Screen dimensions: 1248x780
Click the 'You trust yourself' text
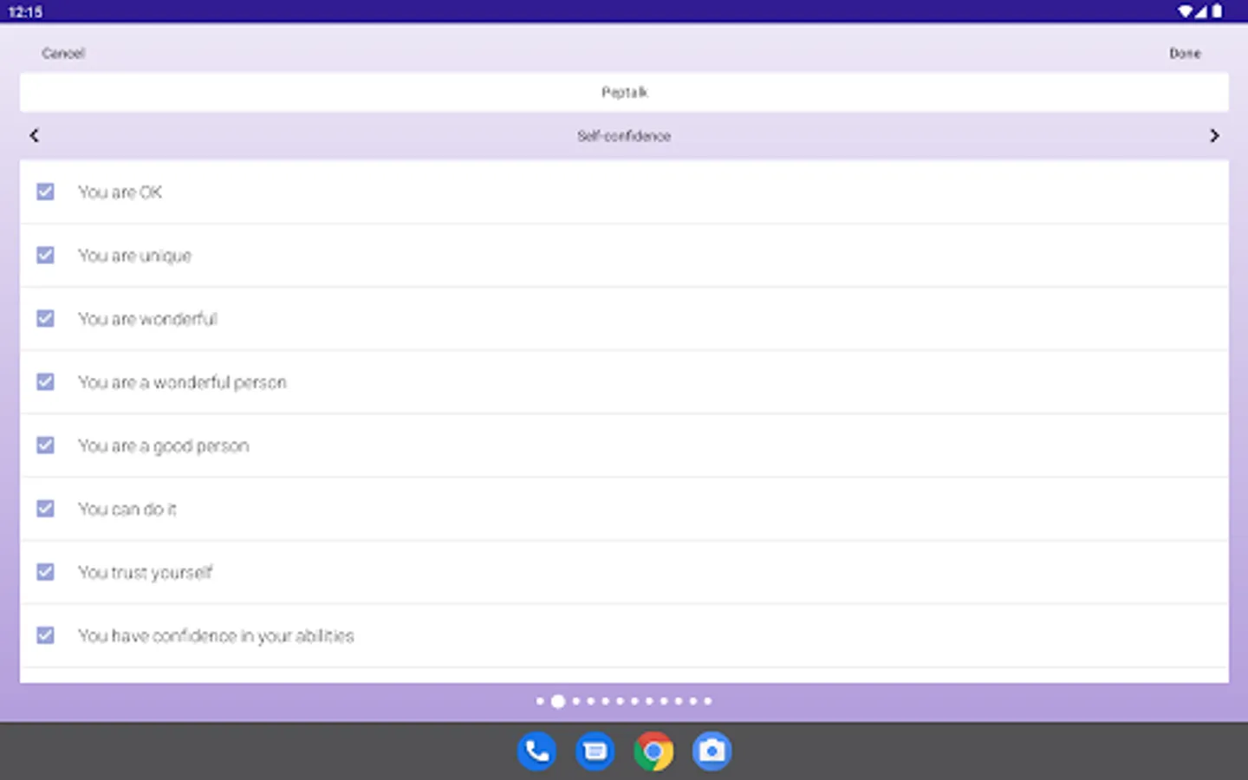pyautogui.click(x=145, y=573)
